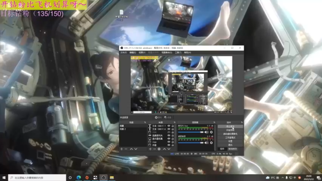Remove the selected scene with minus icon
The width and height of the screenshot is (322, 181).
pyautogui.click(x=126, y=149)
